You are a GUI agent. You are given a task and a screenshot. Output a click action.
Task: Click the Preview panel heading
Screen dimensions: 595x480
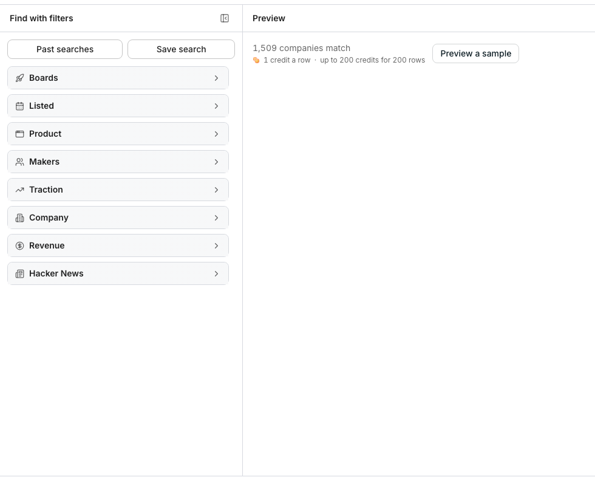point(268,18)
